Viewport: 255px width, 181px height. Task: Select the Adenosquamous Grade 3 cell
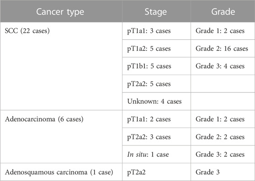223,172
